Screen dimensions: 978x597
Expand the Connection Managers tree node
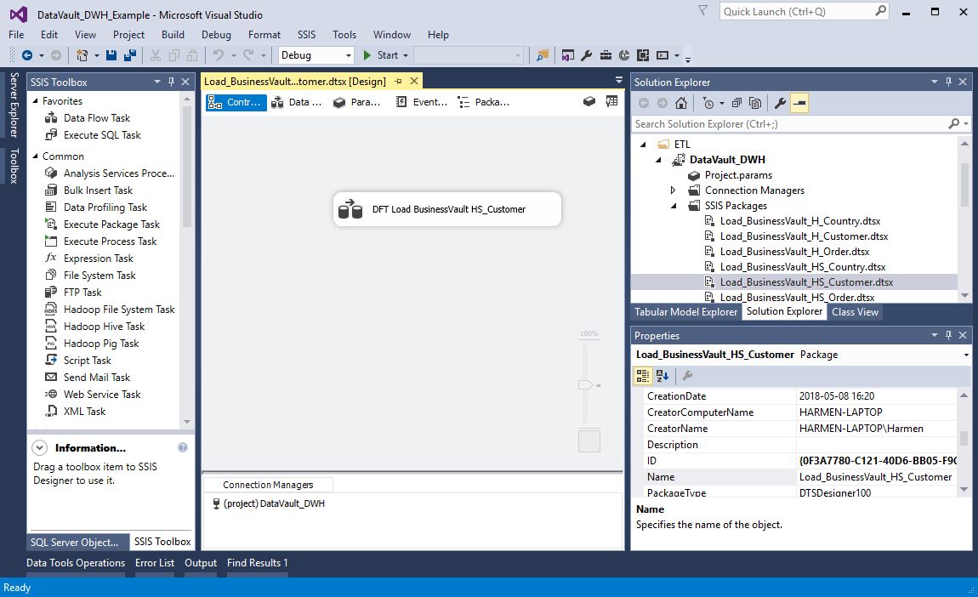[673, 190]
